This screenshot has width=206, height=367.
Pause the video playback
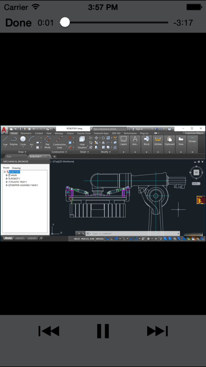tap(103, 331)
